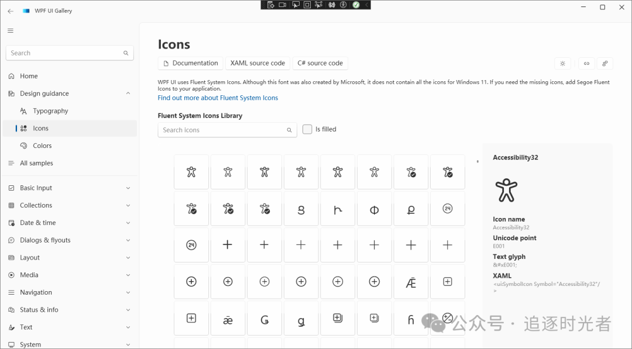The height and width of the screenshot is (349, 632).
Task: Go back with the title bar arrow
Action: 11,11
